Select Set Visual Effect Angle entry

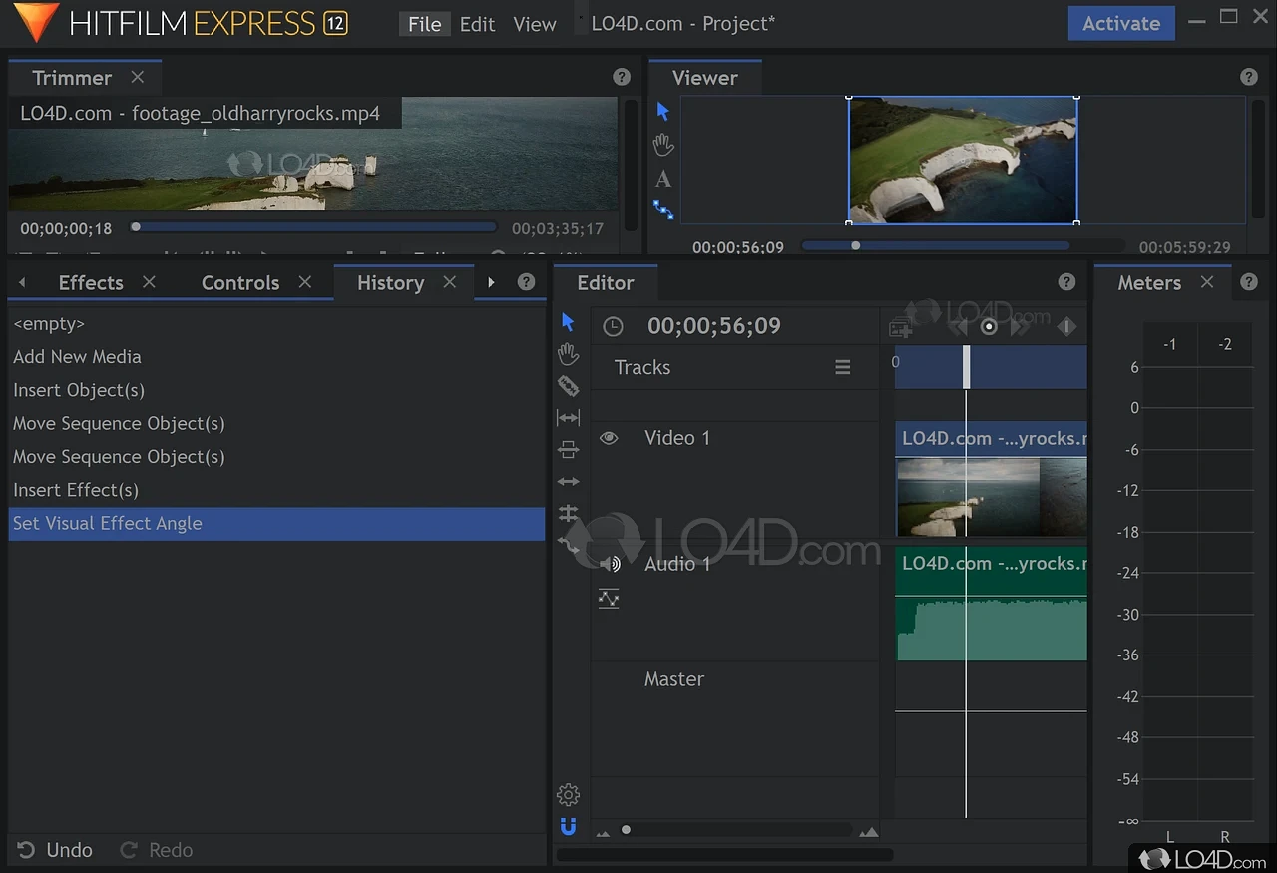coord(276,524)
